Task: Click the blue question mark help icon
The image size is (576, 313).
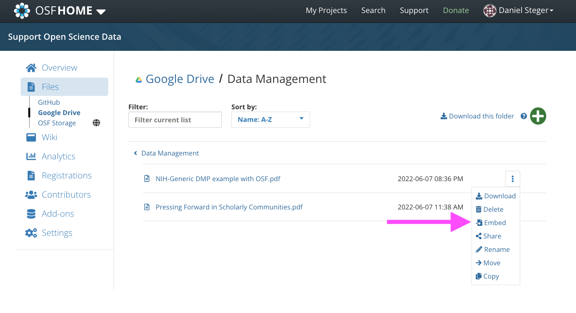Action: click(x=524, y=116)
